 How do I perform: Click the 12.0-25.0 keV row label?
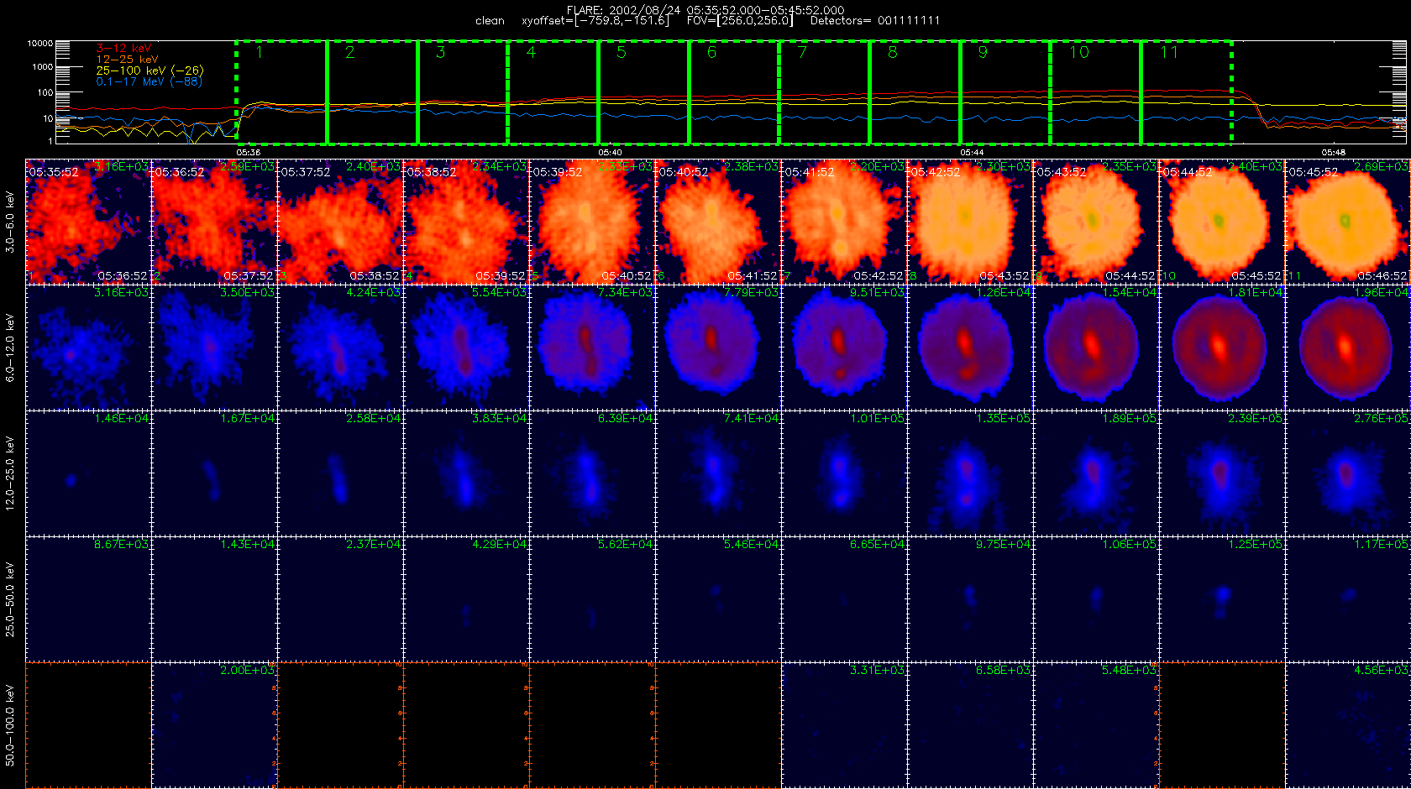[x=10, y=473]
